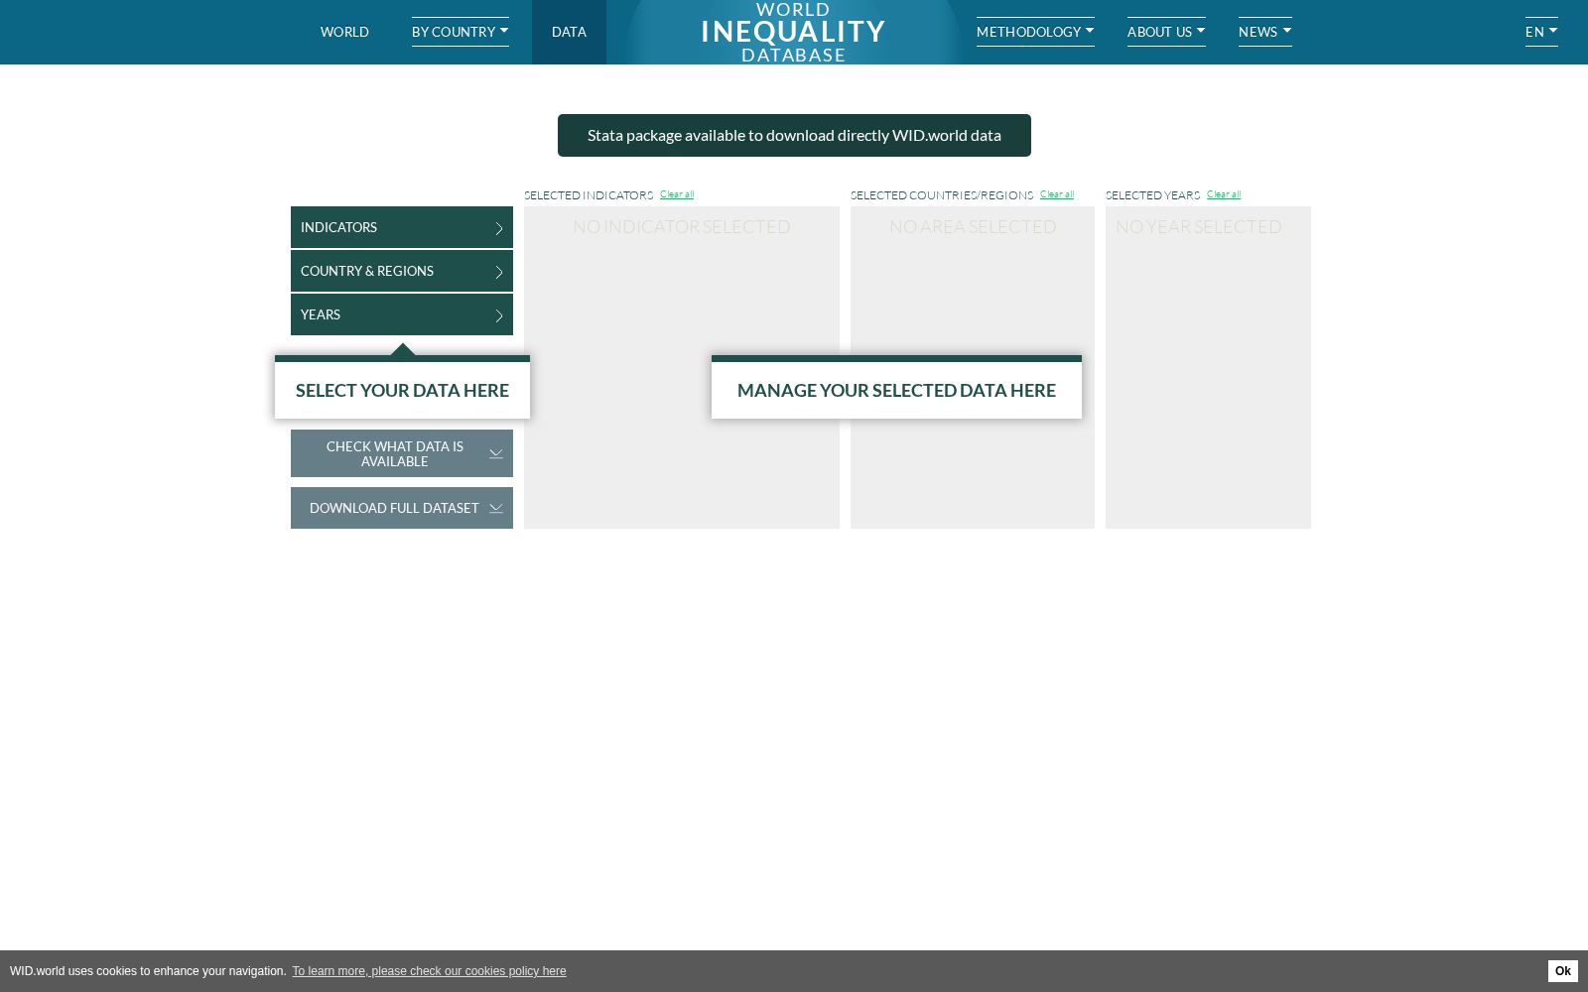Click the NO INDICATOR SELECTED placeholder text
Image resolution: width=1588 pixels, height=992 pixels.
[x=682, y=226]
